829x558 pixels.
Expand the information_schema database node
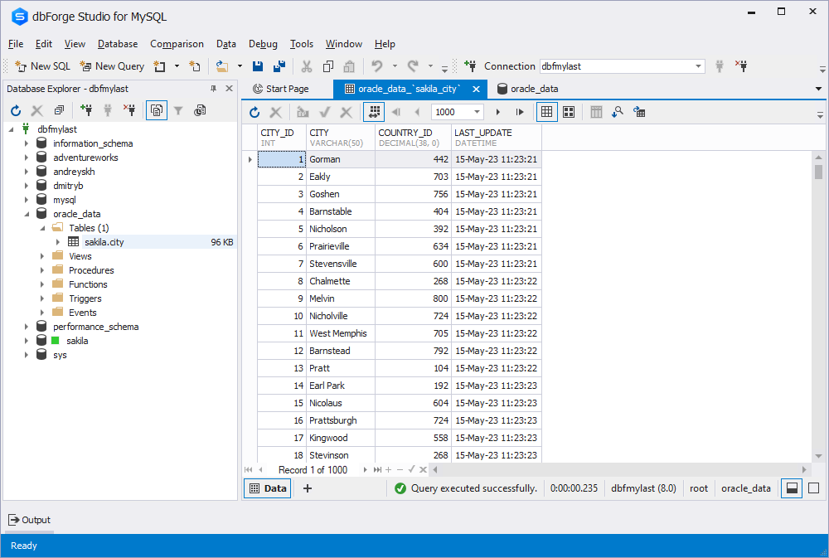pos(27,143)
